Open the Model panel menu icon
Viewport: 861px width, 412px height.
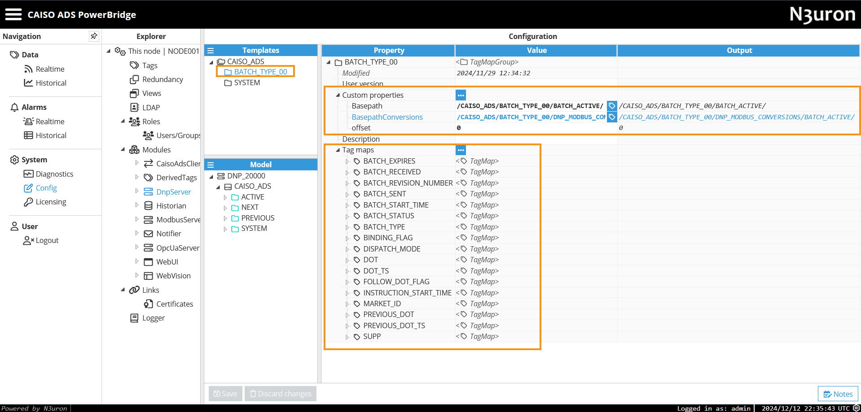pos(211,165)
